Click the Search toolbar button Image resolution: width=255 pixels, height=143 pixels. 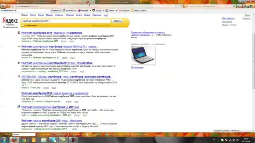[55, 11]
